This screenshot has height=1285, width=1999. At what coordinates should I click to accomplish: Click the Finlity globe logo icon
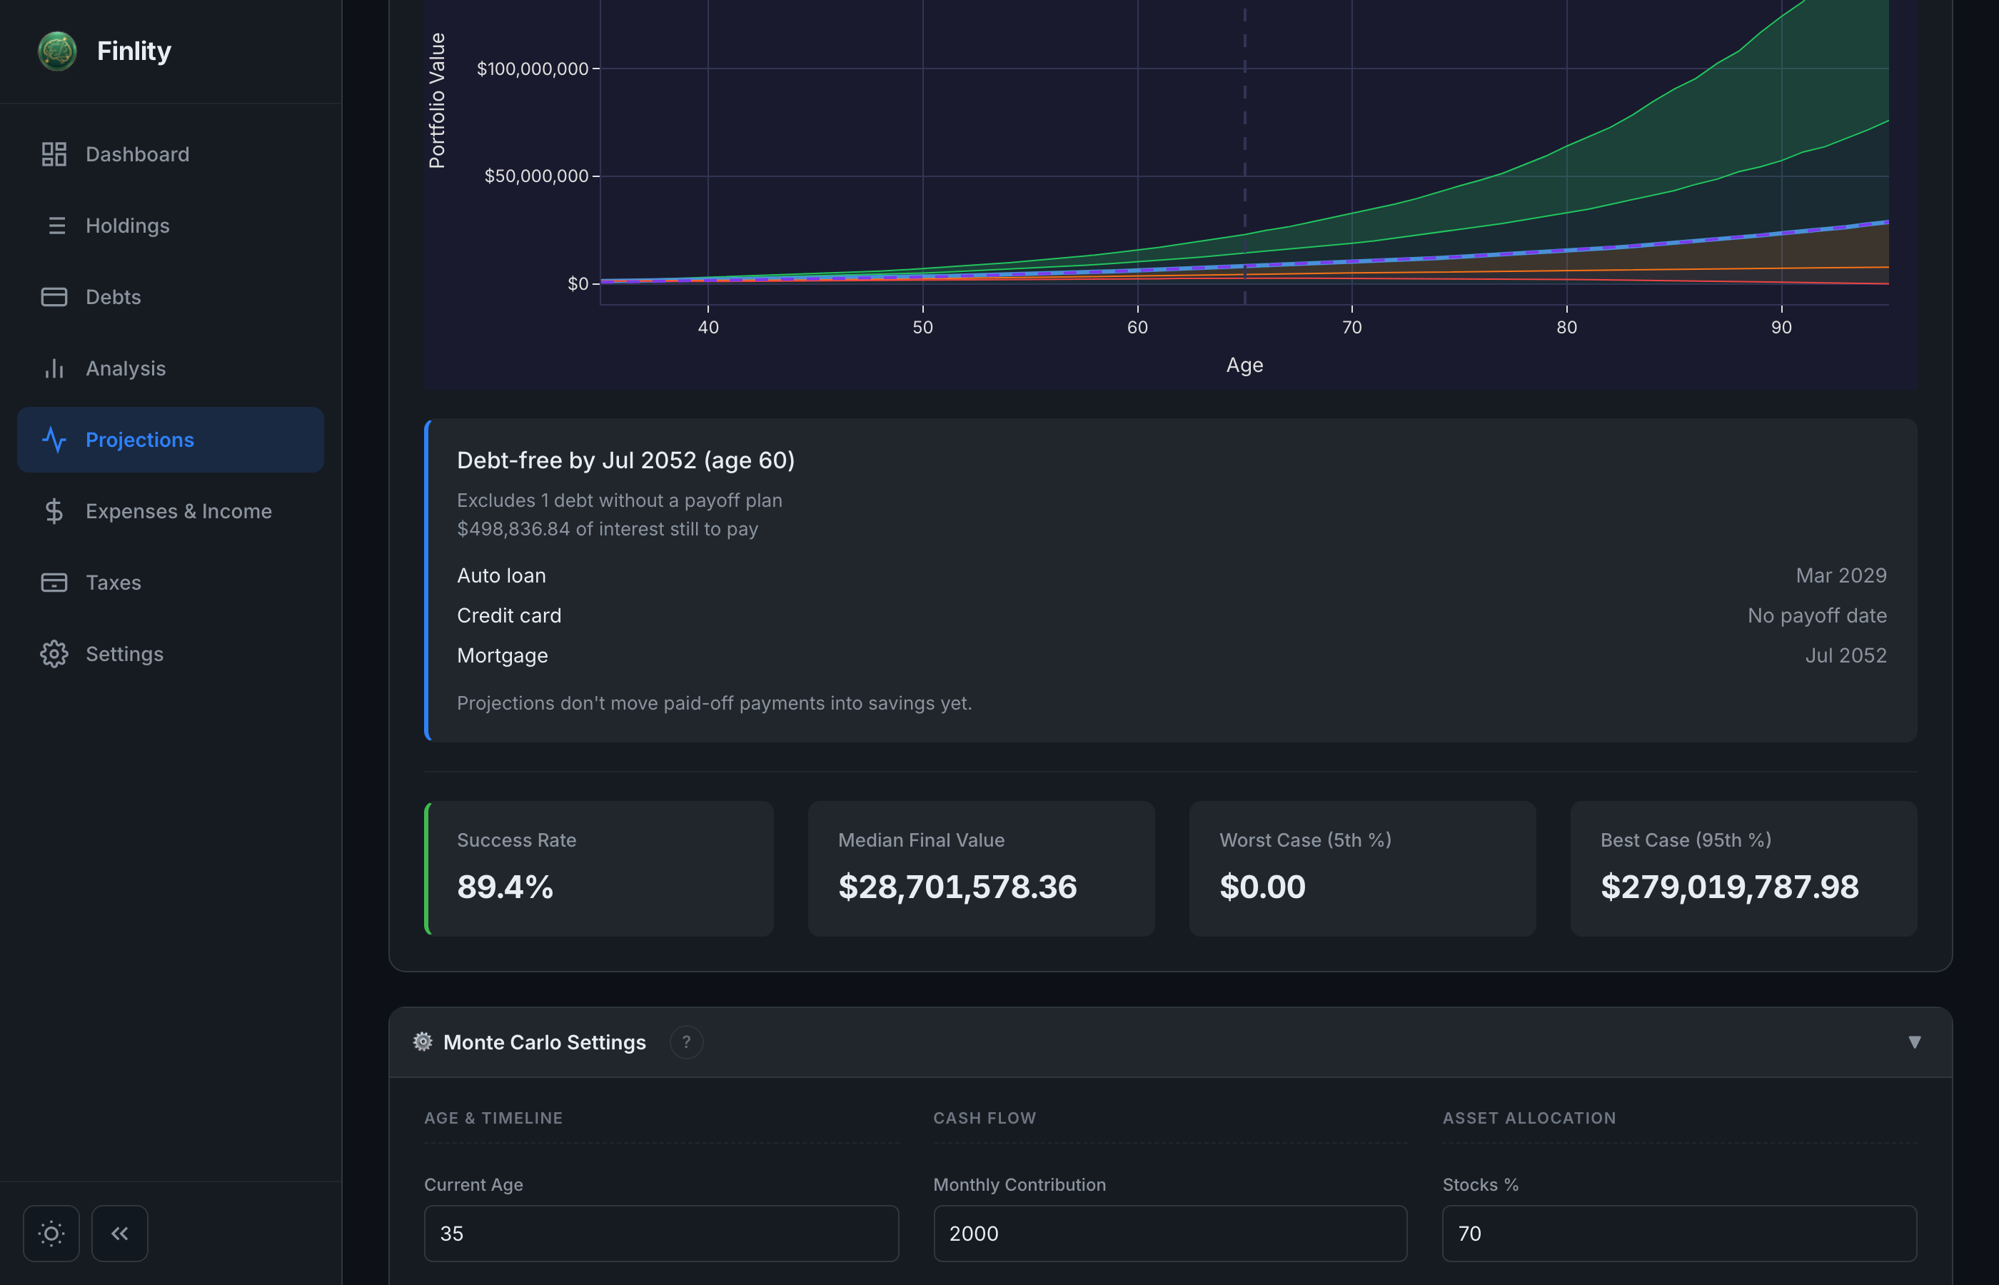[58, 51]
